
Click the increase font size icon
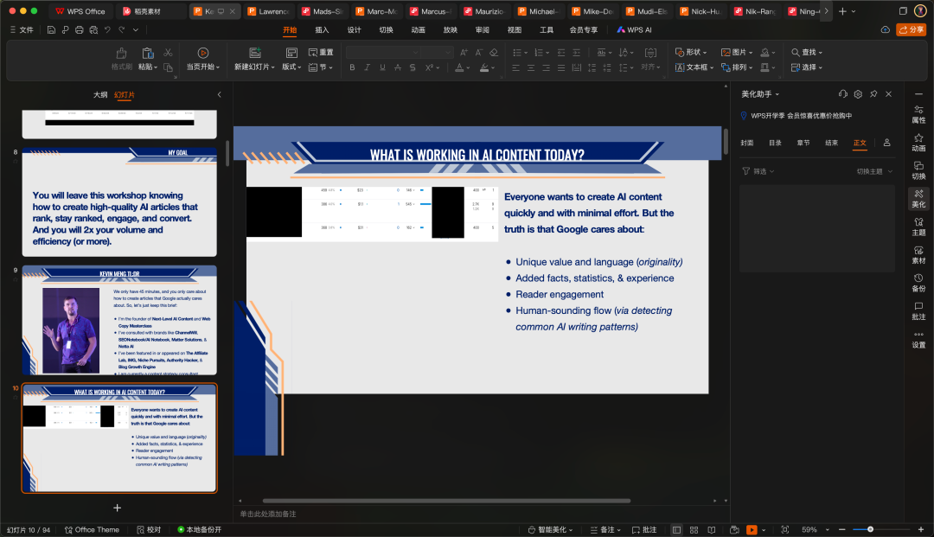464,53
